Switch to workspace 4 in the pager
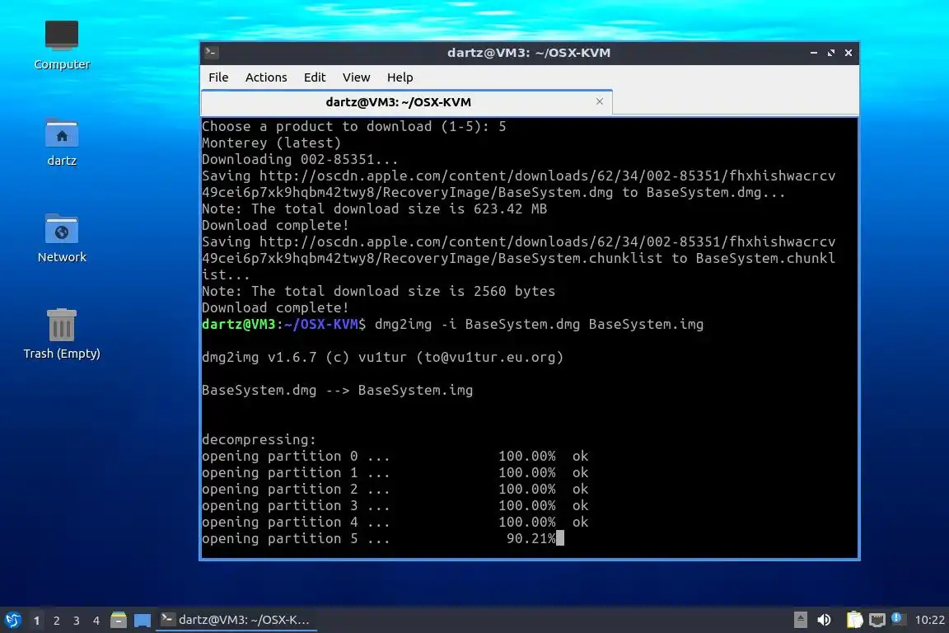949x633 pixels. [96, 621]
